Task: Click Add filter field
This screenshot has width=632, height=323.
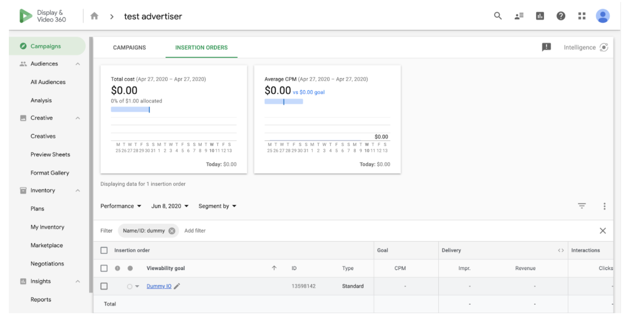Action: (195, 231)
